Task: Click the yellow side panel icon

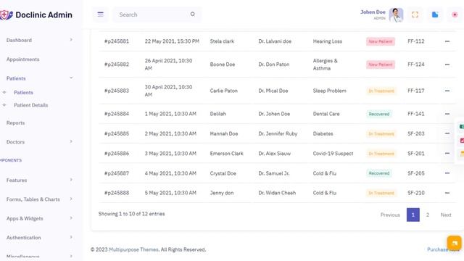Action: (462, 153)
